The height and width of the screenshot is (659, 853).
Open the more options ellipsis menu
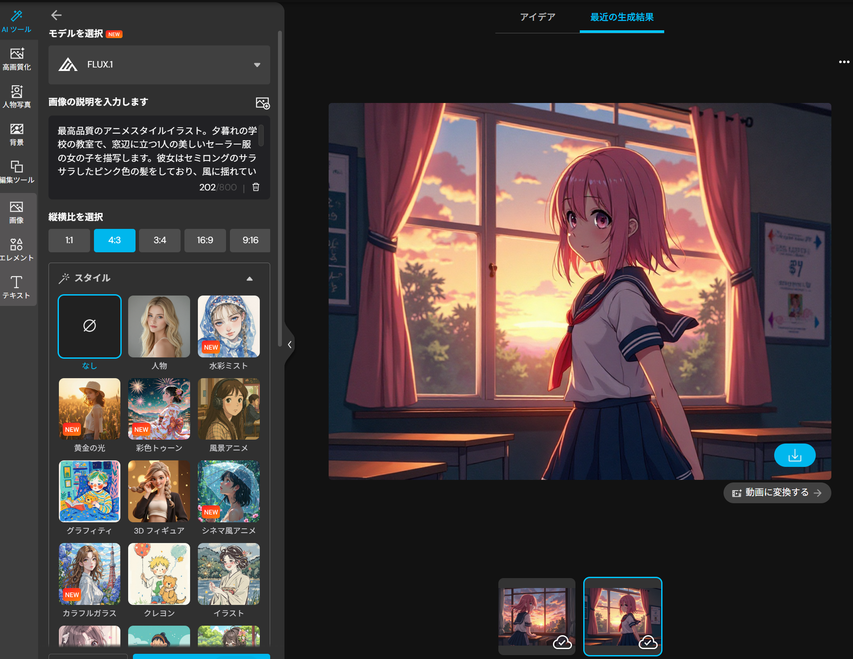pos(844,61)
